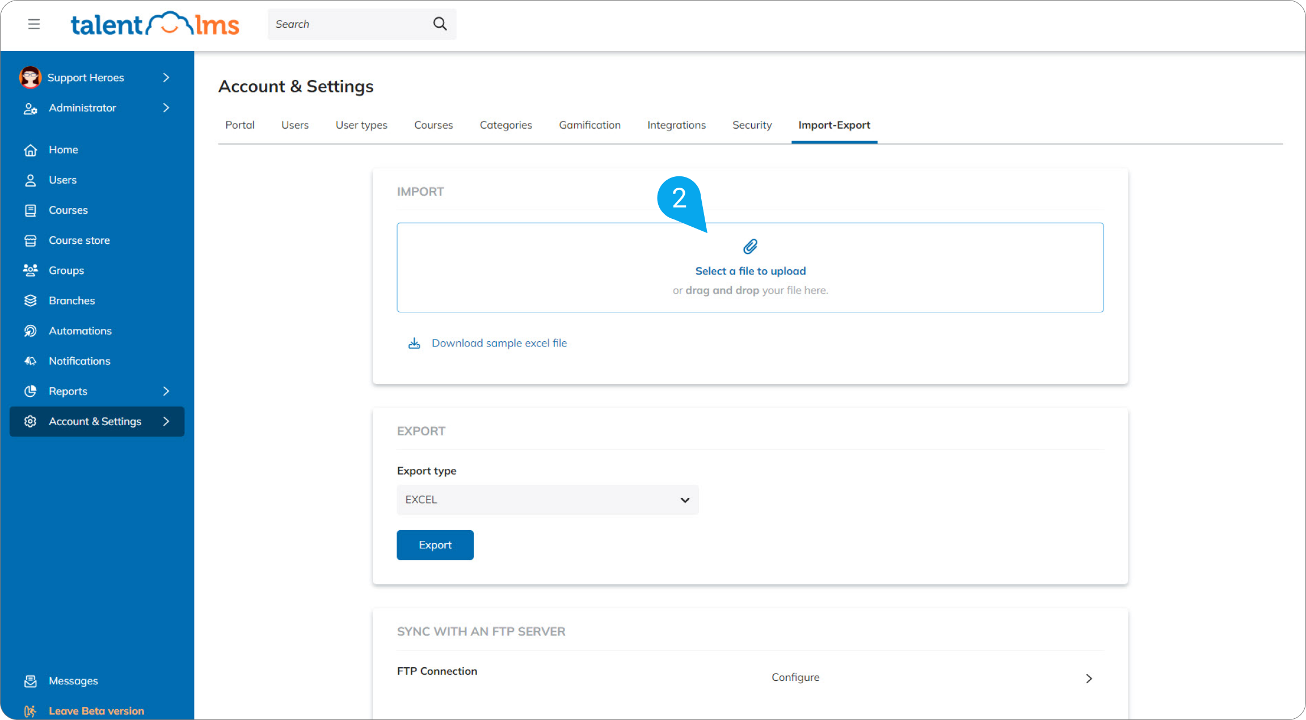The image size is (1306, 720).
Task: Click the Administrator role icon
Action: [30, 108]
